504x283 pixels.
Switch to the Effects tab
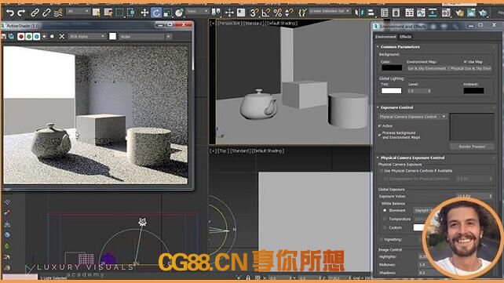(x=405, y=37)
